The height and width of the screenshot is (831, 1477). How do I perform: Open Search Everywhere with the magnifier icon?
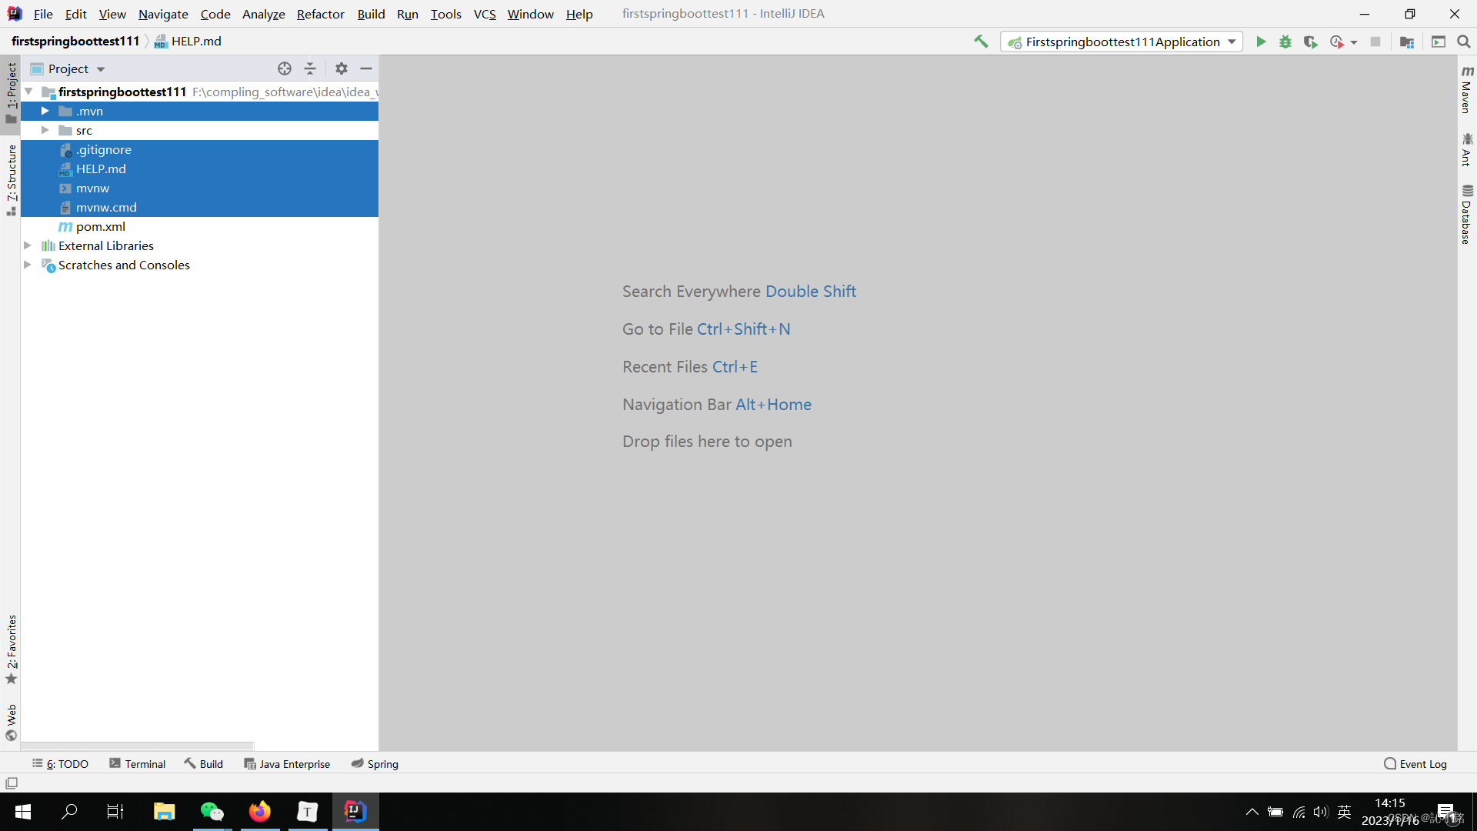pyautogui.click(x=1464, y=42)
